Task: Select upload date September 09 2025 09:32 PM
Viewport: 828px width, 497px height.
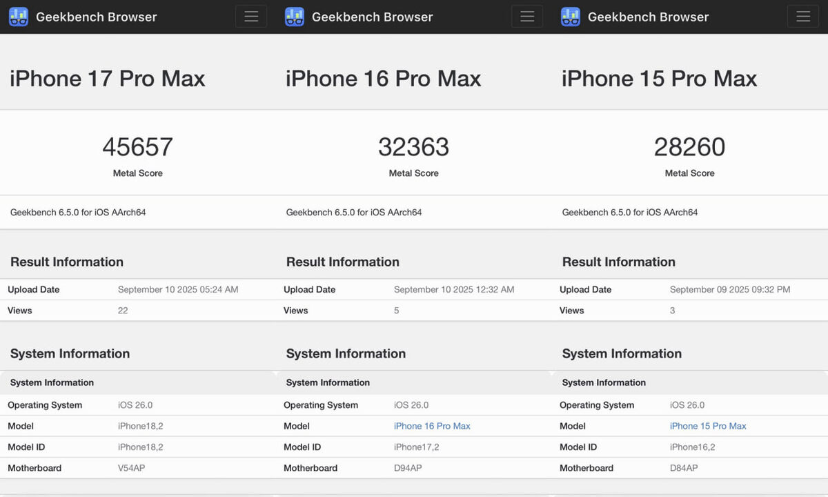Action: [730, 289]
